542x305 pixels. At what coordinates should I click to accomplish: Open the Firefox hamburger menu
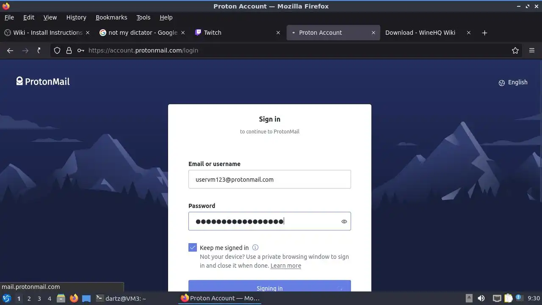532,50
